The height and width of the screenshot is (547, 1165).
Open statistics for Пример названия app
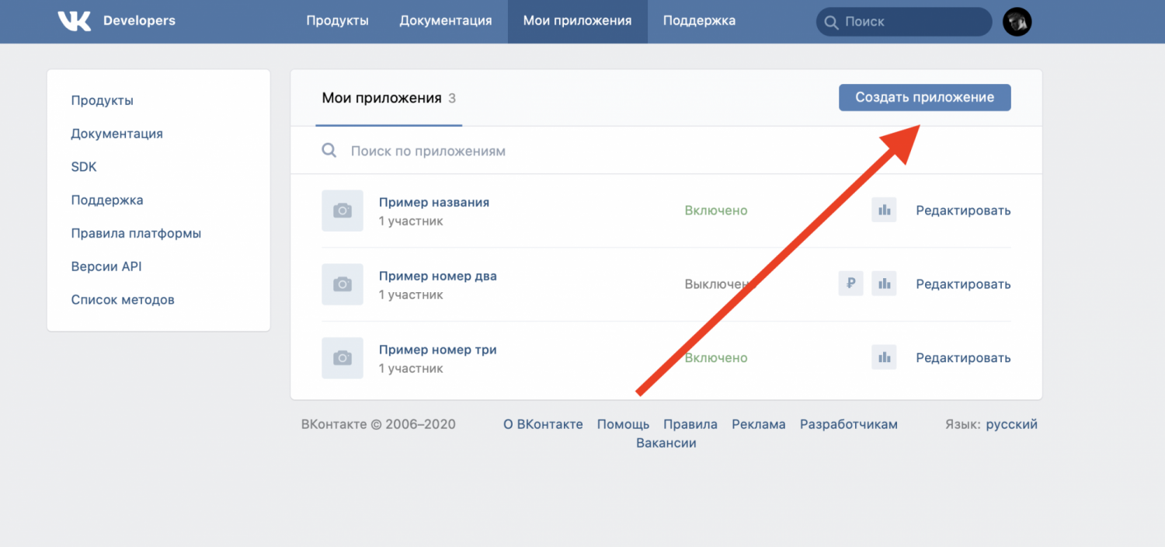(x=884, y=210)
